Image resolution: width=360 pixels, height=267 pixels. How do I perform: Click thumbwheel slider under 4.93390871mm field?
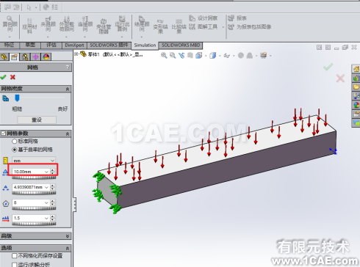pos(34,193)
